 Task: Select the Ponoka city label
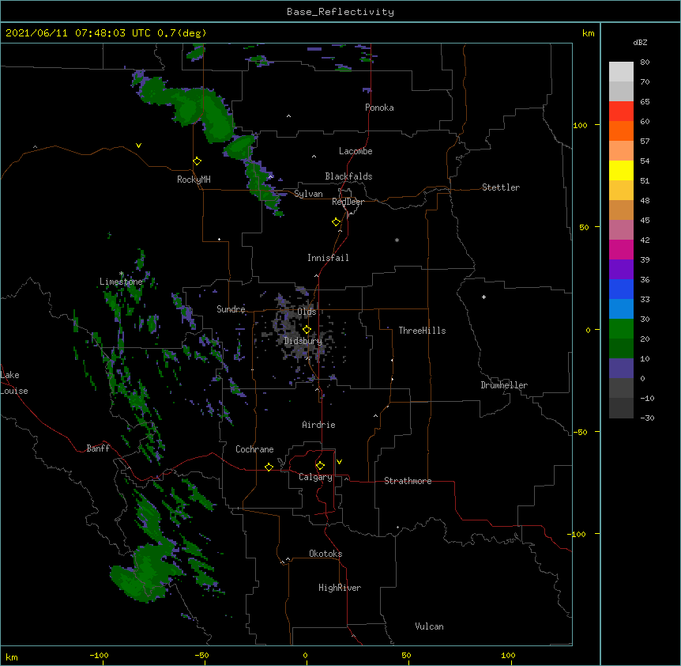pos(379,108)
